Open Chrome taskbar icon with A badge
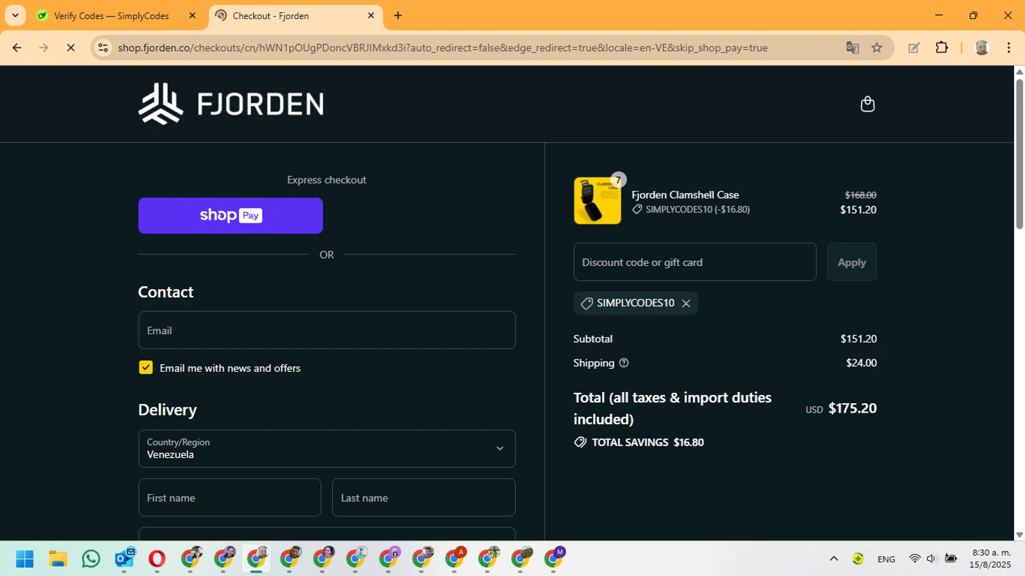This screenshot has height=576, width=1025. point(455,558)
